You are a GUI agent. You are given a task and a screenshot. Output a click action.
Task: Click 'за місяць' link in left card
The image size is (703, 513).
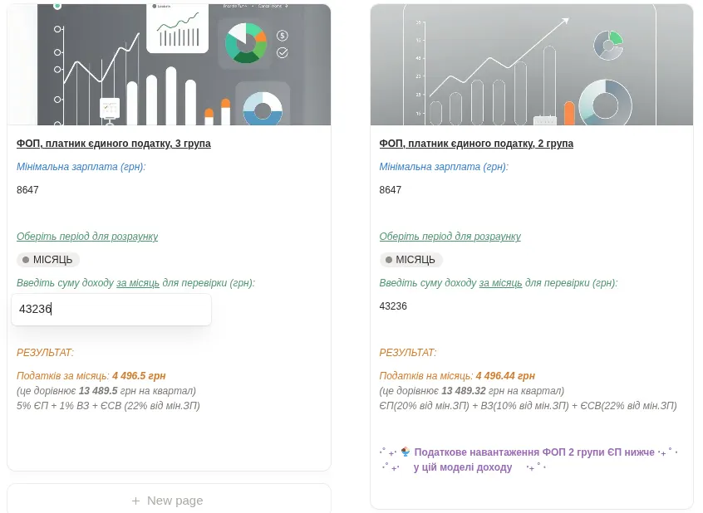(x=138, y=283)
